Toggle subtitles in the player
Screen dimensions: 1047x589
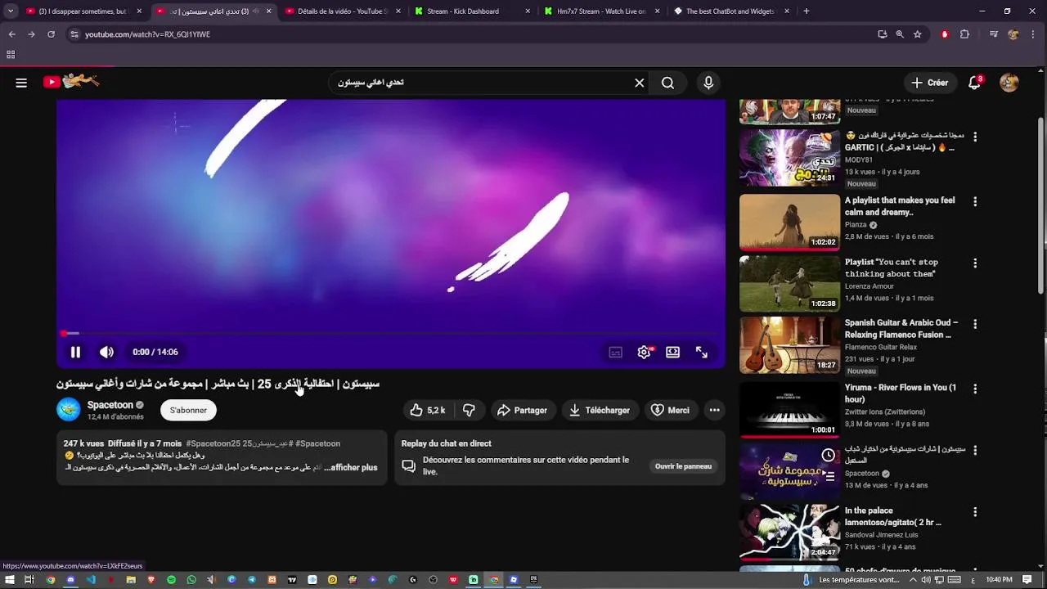[616, 352]
